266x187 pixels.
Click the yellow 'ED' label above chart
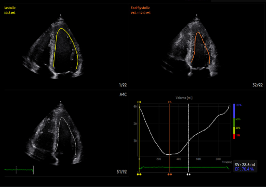click(139, 102)
